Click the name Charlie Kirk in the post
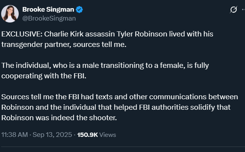 64,34
